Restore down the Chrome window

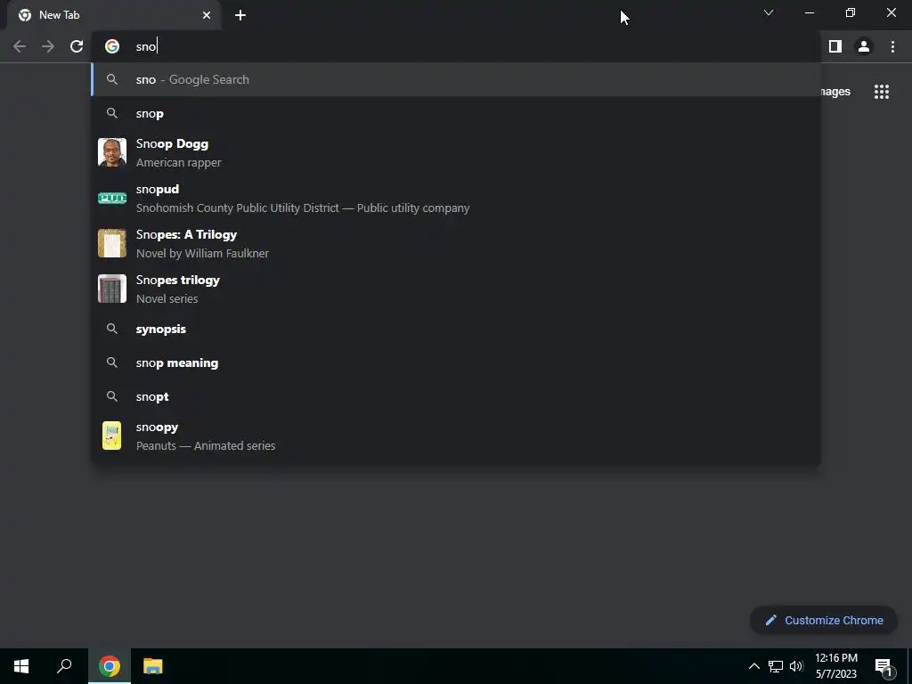[851, 12]
